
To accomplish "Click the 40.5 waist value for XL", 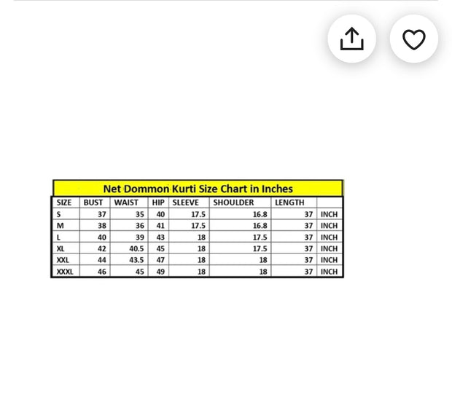I will point(136,248).
